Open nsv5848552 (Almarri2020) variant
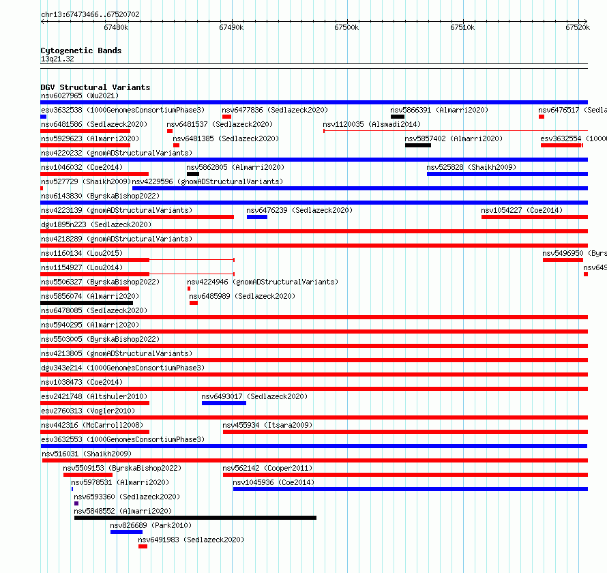 pyautogui.click(x=123, y=511)
